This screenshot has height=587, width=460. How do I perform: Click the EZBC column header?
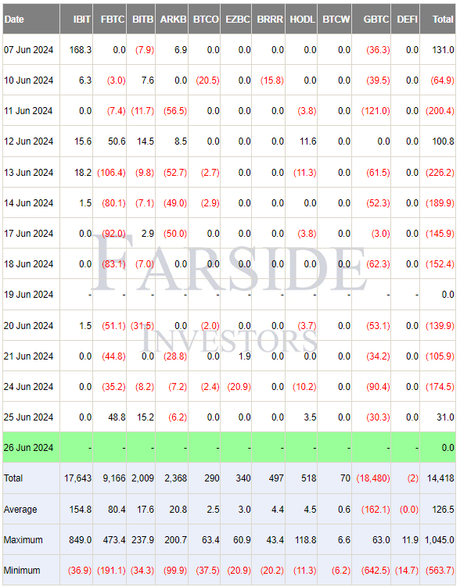coord(236,19)
